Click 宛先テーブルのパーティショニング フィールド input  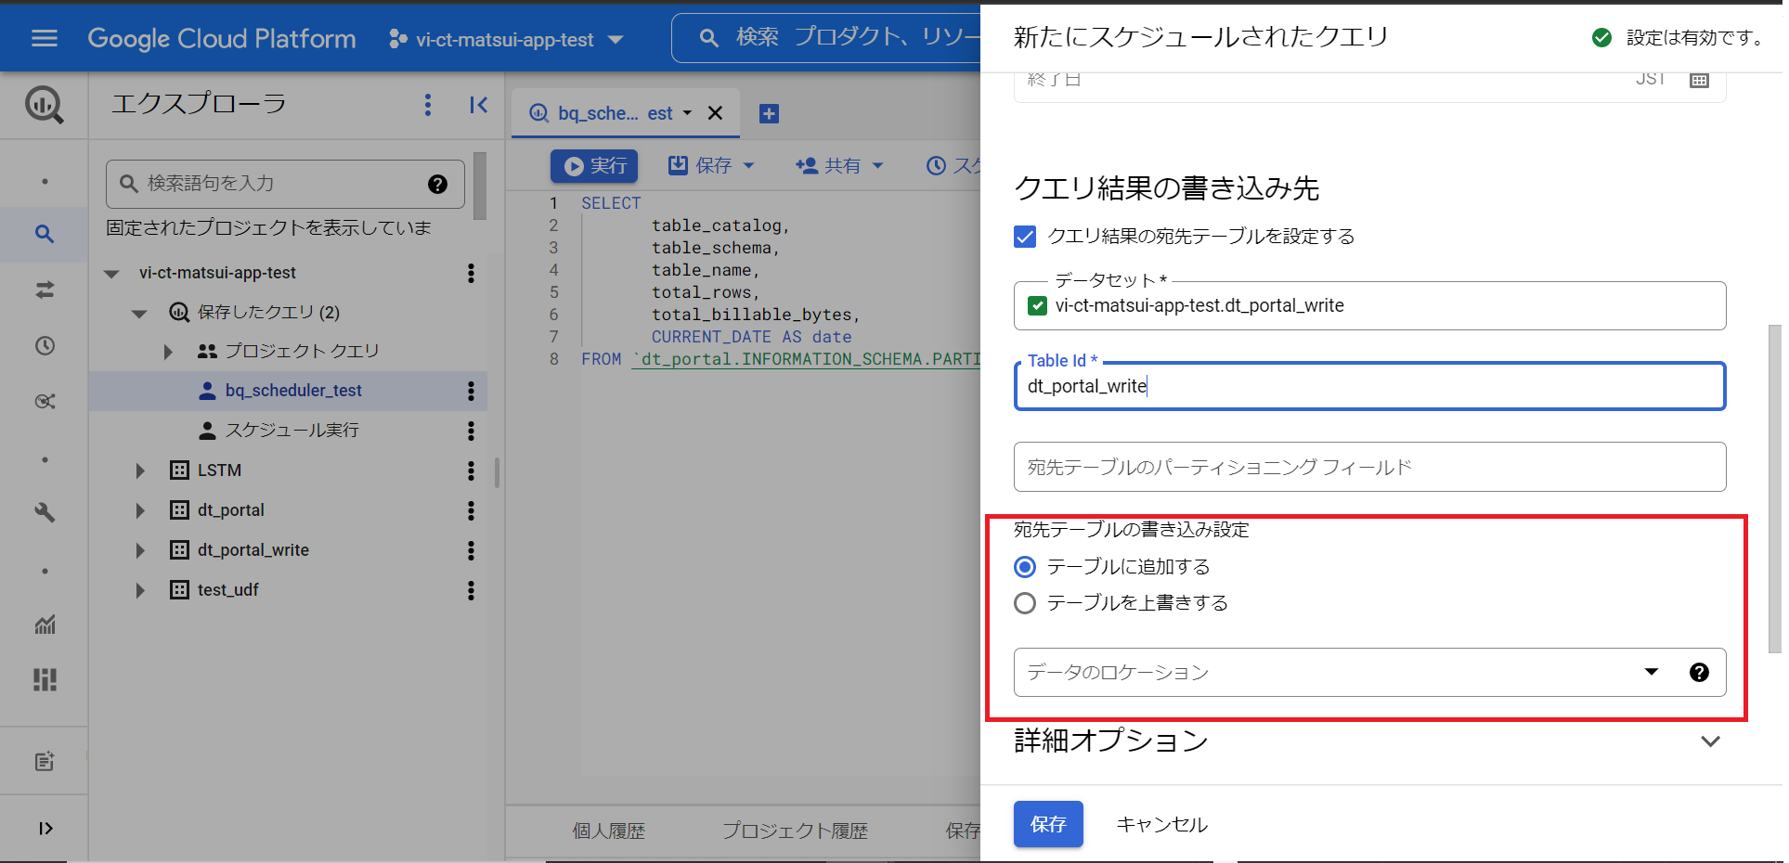point(1369,467)
